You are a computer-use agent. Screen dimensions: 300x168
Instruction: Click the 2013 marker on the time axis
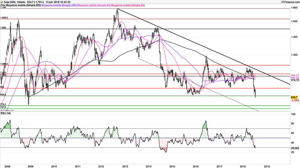coord(125,166)
